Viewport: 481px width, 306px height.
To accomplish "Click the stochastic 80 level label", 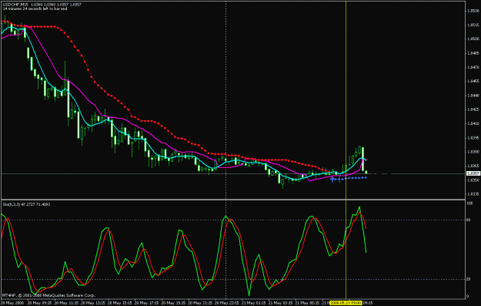I will point(468,220).
